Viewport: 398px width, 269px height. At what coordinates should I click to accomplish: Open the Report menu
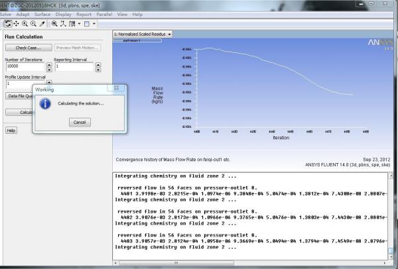coord(84,15)
